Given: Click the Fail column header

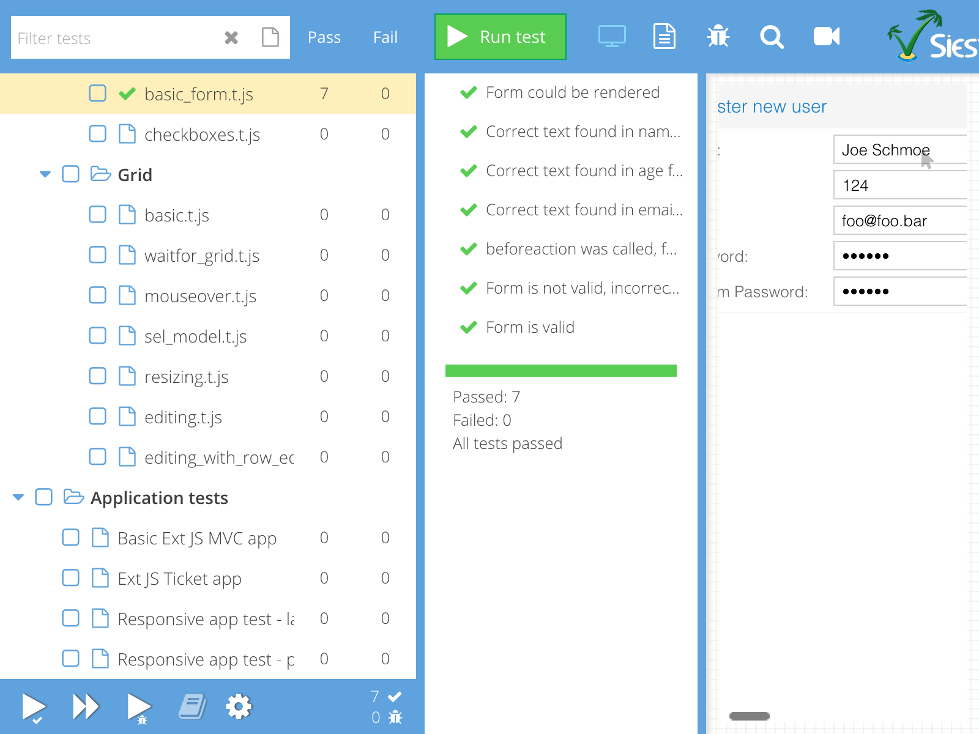Looking at the screenshot, I should pos(385,38).
